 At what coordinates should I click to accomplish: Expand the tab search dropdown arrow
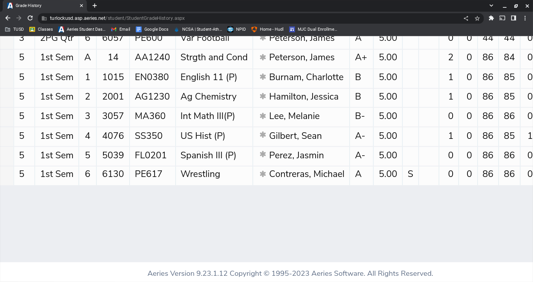pyautogui.click(x=491, y=5)
